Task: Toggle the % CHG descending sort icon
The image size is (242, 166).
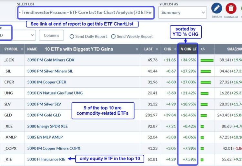Action: [x=195, y=49]
